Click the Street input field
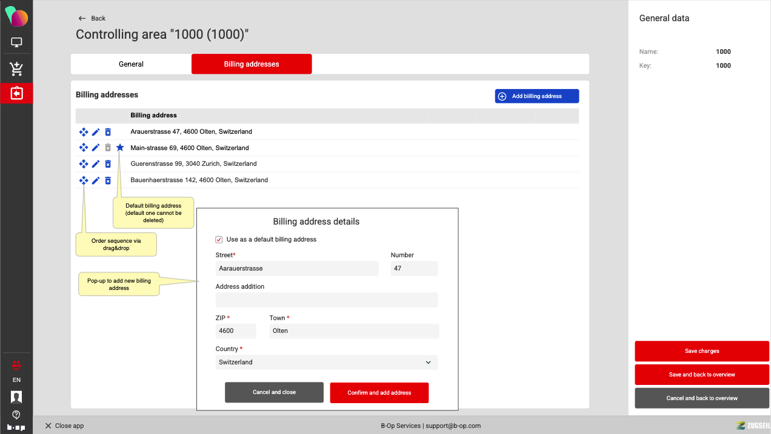The width and height of the screenshot is (771, 434). [x=297, y=268]
